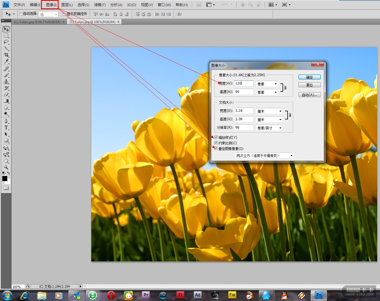The image size is (380, 301).
Task: Select the Crop tool in toolbox
Action: point(6,55)
